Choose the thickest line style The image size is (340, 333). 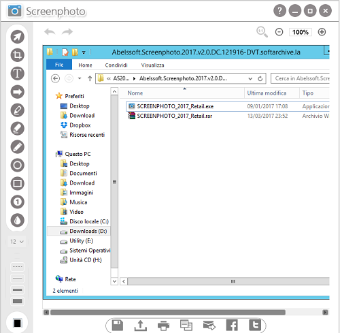click(18, 301)
